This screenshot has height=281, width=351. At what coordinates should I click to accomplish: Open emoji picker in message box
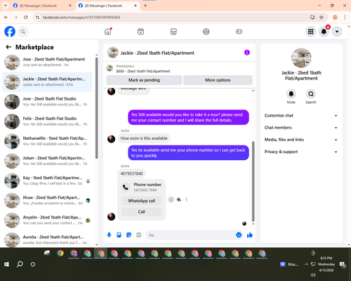pyautogui.click(x=239, y=235)
